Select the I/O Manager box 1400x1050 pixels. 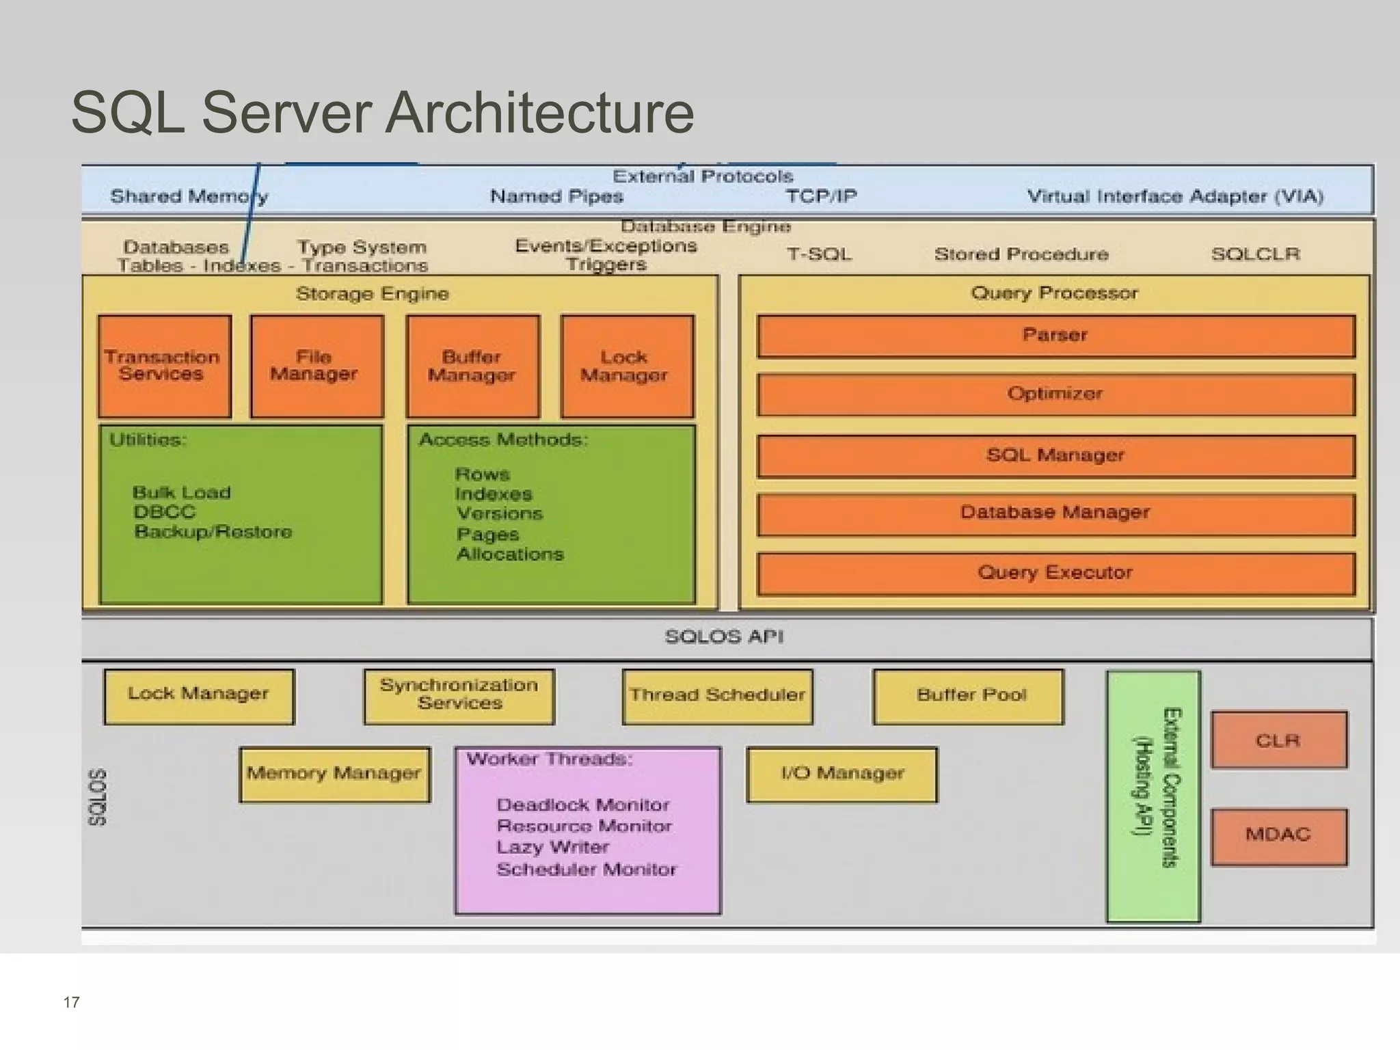[x=842, y=774]
